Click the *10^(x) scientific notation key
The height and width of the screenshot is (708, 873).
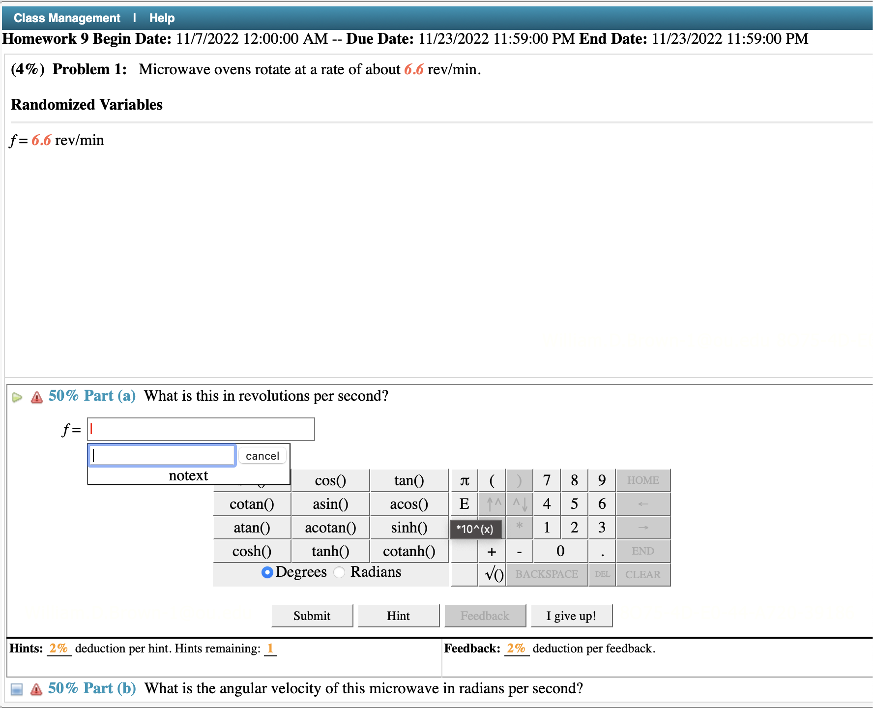click(475, 529)
